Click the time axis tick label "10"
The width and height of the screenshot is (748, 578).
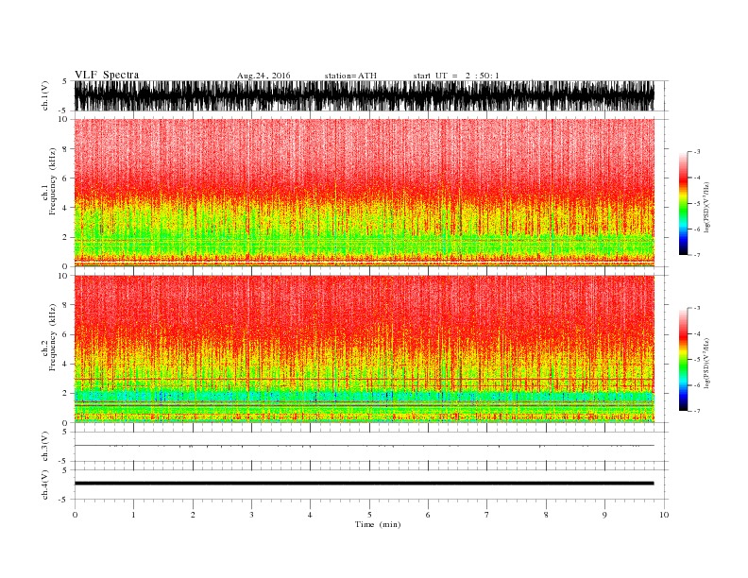click(664, 515)
